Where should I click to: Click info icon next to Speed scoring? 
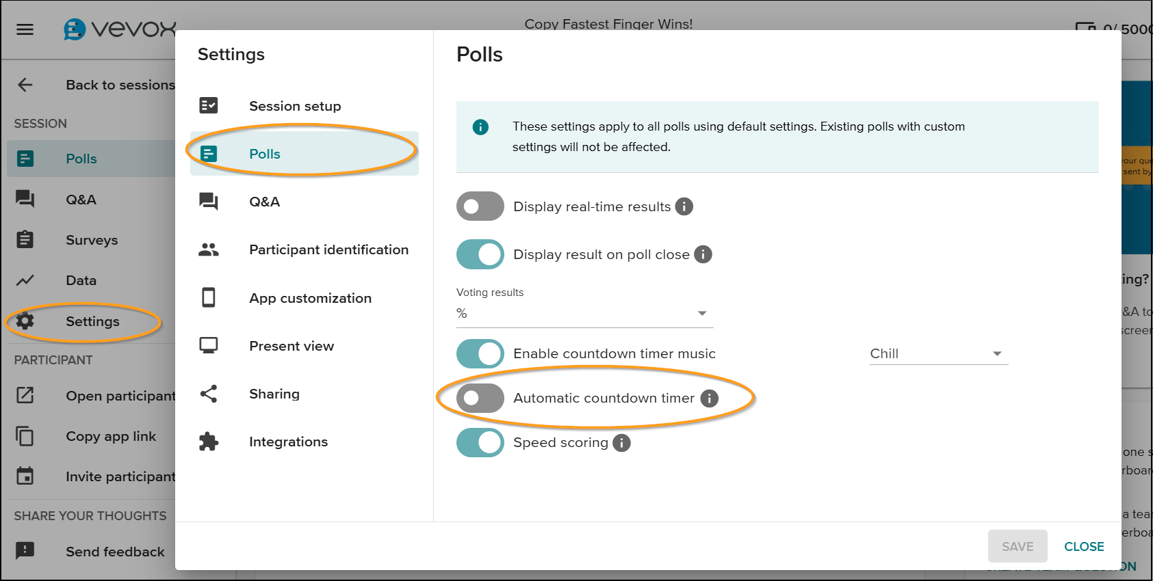coord(621,443)
